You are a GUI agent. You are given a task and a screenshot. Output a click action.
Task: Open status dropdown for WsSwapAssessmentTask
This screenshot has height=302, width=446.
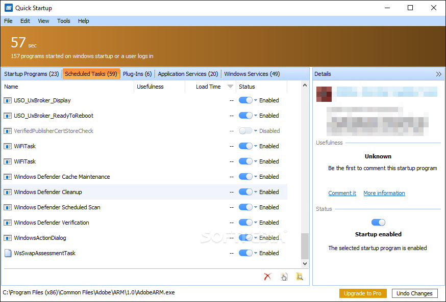pyautogui.click(x=256, y=253)
